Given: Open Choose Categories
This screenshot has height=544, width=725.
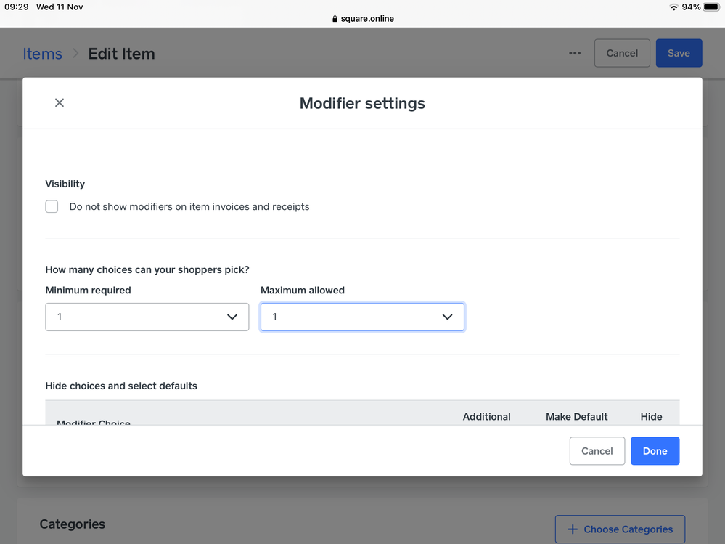Looking at the screenshot, I should click(x=620, y=529).
